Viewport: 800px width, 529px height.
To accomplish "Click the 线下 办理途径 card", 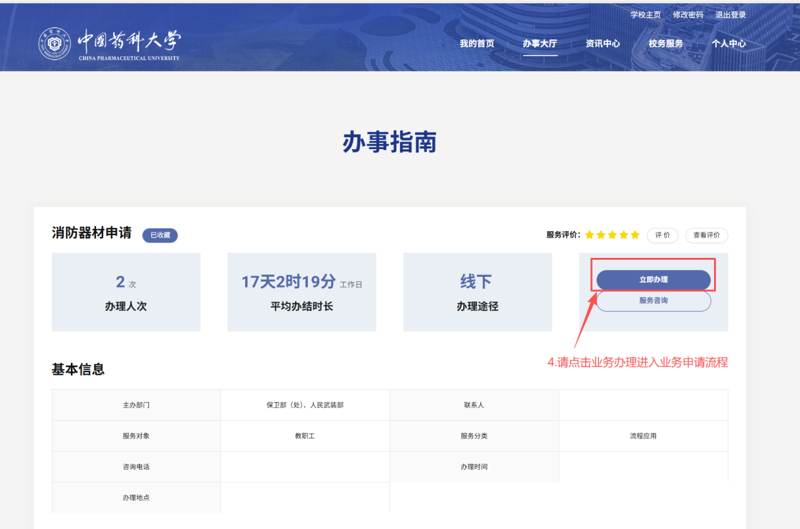I will click(x=477, y=292).
